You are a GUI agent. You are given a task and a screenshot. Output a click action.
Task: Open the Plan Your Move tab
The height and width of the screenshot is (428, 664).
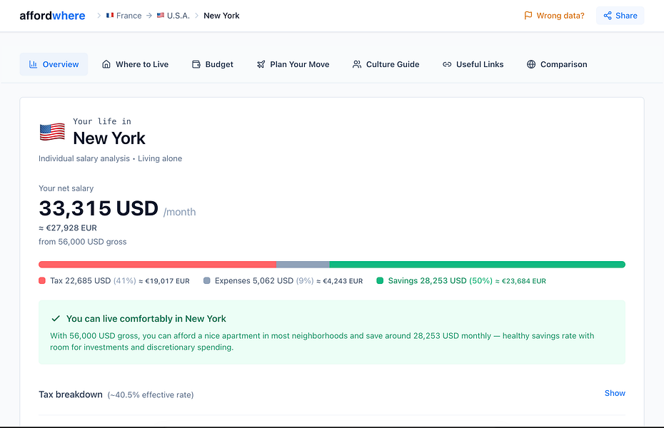click(293, 64)
